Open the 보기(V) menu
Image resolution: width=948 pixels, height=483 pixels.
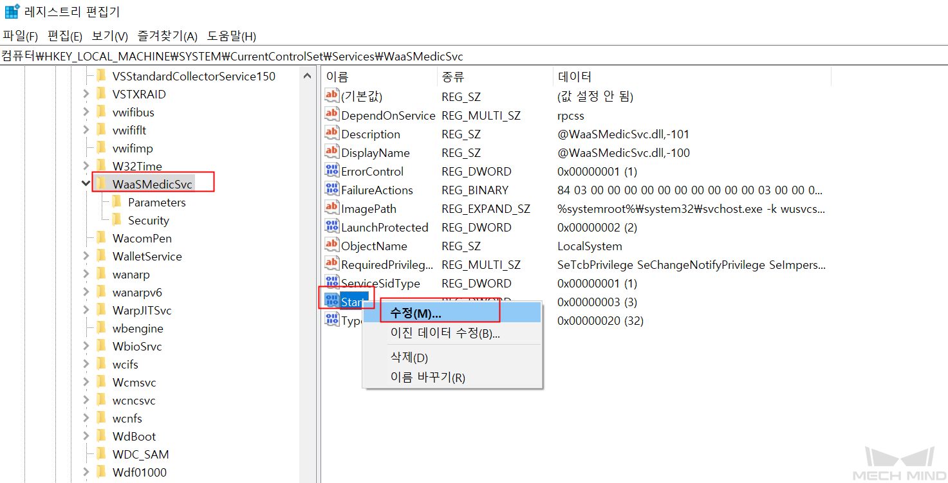pos(110,36)
